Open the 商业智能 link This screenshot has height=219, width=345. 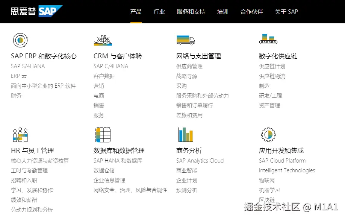[x=187, y=170]
